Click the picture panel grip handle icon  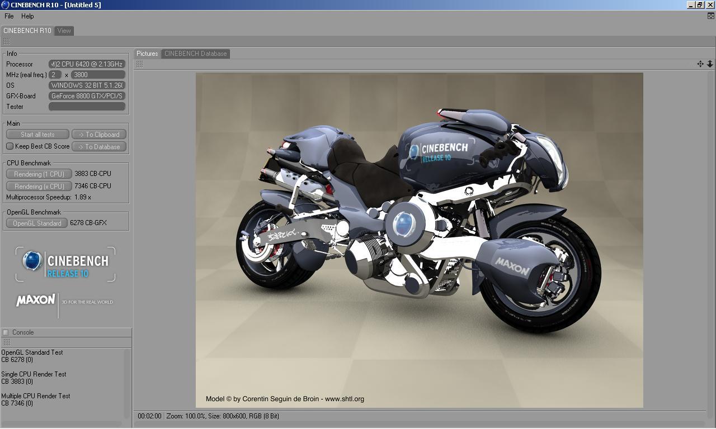click(x=139, y=64)
